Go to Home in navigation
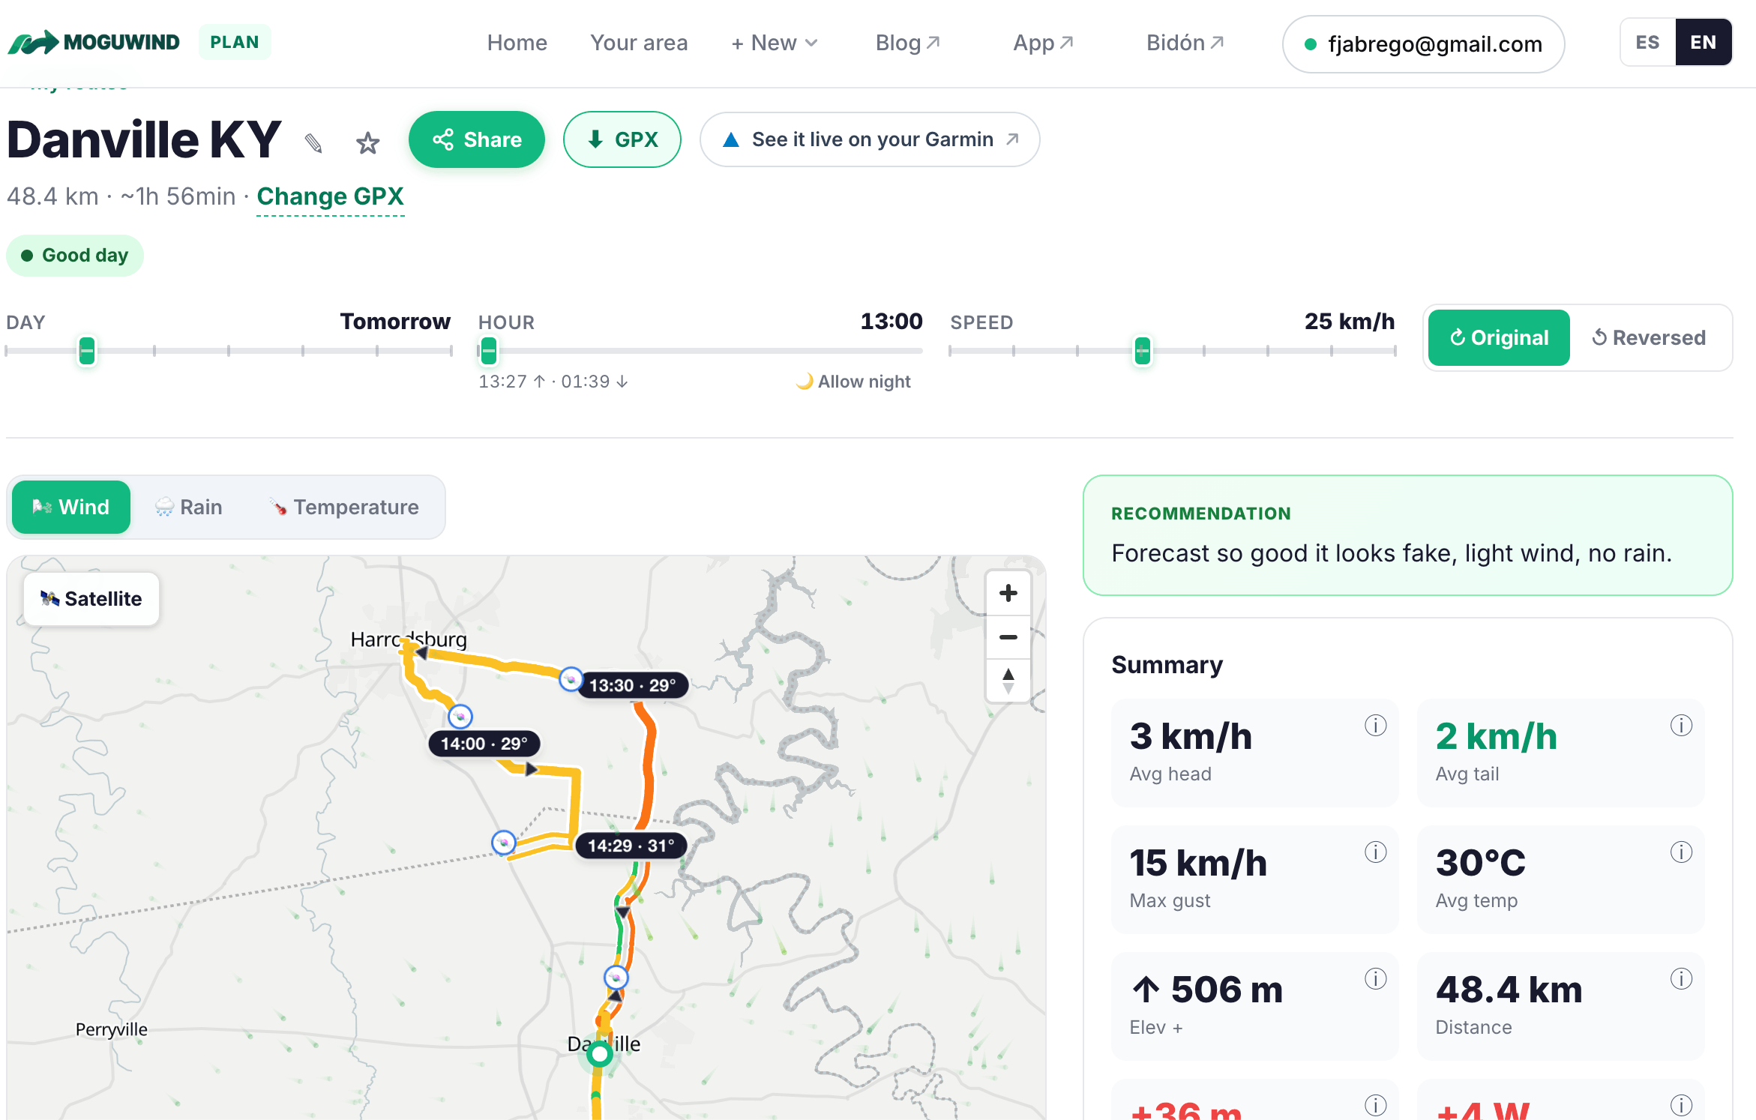This screenshot has height=1120, width=1756. pyautogui.click(x=517, y=43)
